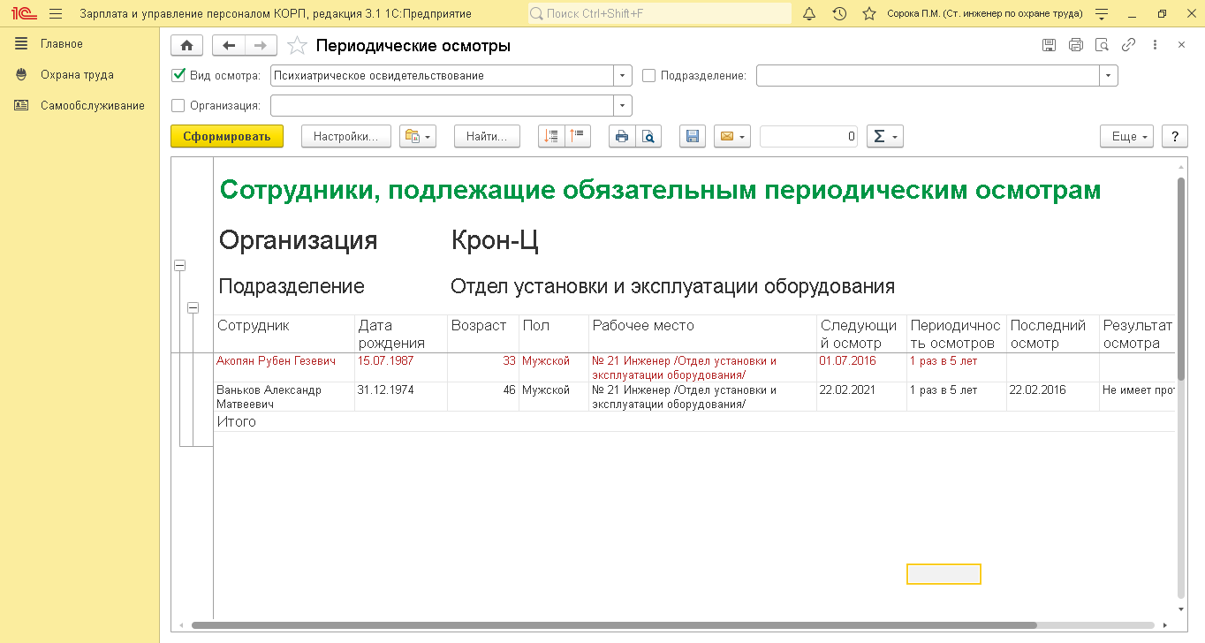Click the Сформировать button
1205x643 pixels.
227,136
